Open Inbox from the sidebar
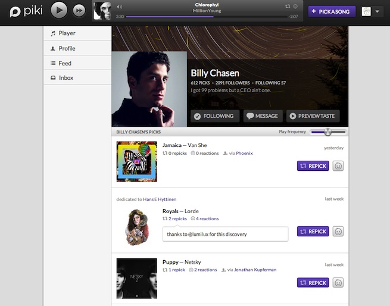Viewport: 390px width, 306px height. tap(77, 77)
